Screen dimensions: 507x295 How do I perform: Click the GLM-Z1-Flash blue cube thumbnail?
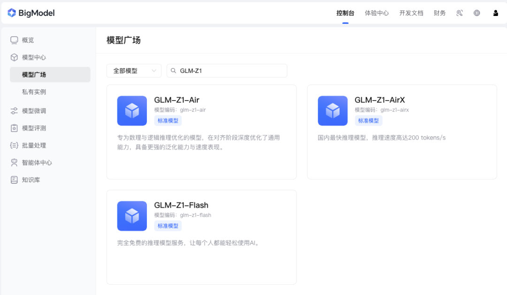pyautogui.click(x=132, y=216)
